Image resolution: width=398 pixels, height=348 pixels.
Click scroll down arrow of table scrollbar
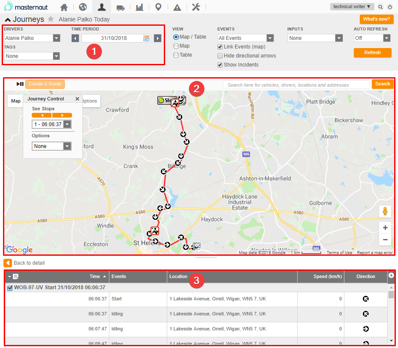(391, 341)
